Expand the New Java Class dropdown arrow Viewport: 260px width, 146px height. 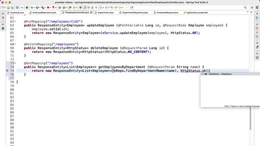click(x=66, y=8)
